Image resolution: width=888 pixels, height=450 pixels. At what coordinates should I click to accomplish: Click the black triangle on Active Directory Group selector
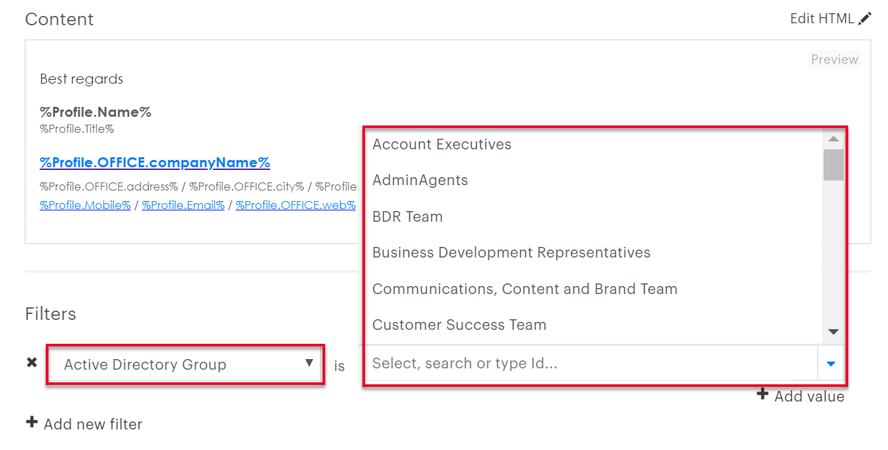coord(309,364)
